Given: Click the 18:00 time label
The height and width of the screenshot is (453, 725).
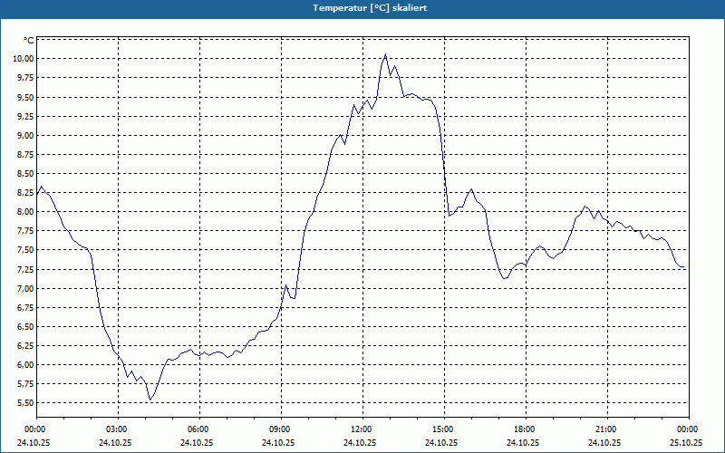Looking at the screenshot, I should click(x=526, y=429).
